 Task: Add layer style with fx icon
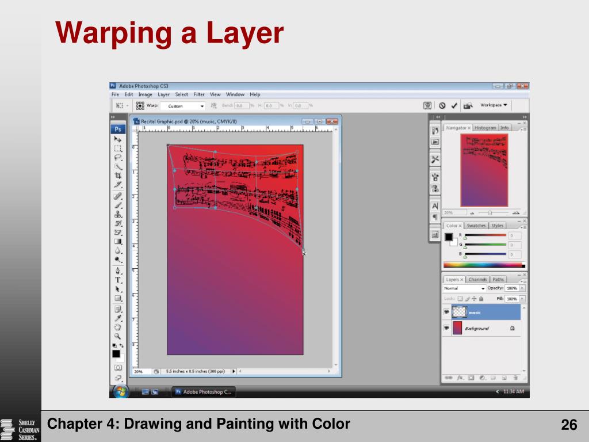coord(460,378)
